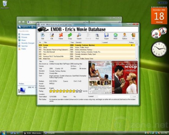The height and width of the screenshot is (135, 169).
Task: Click the Scoop back cover thumbnail
Action: [x=100, y=77]
